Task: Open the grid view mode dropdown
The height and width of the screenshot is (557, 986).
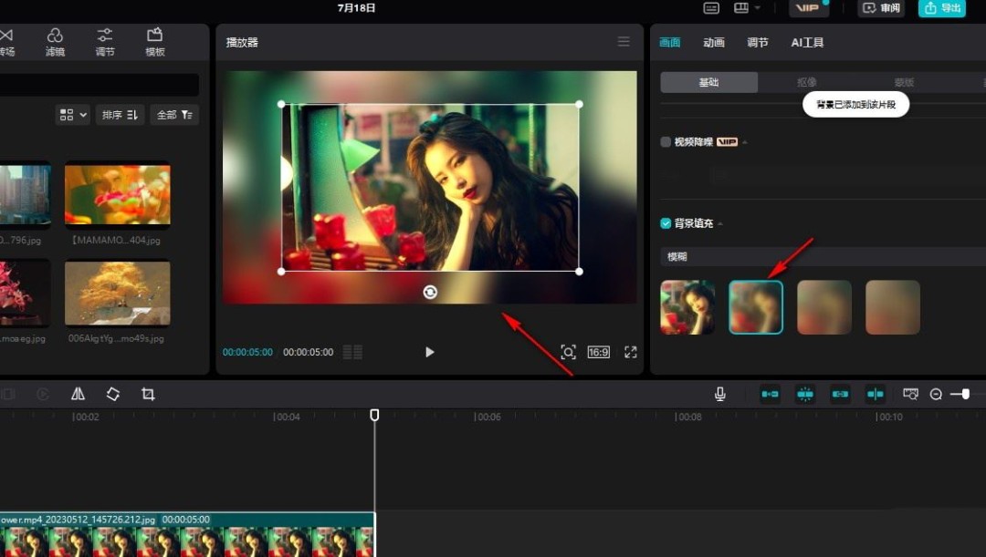Action: (x=72, y=115)
